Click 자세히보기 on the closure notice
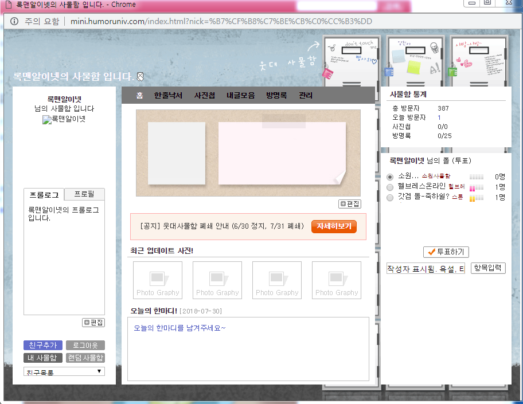This screenshot has height=404, width=523. [x=334, y=226]
